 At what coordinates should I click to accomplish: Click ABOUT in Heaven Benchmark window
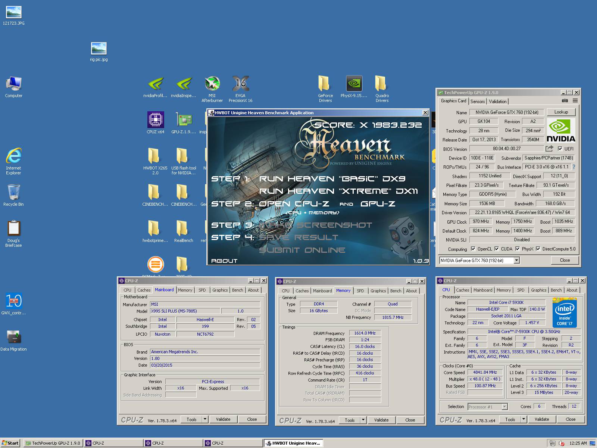coord(224,261)
